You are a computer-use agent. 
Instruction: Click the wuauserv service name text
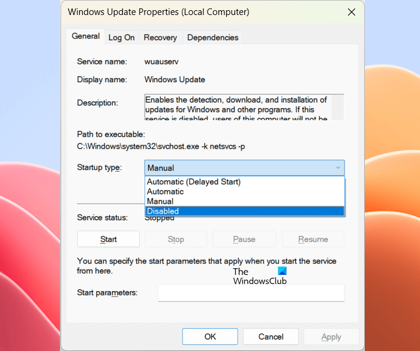click(161, 62)
